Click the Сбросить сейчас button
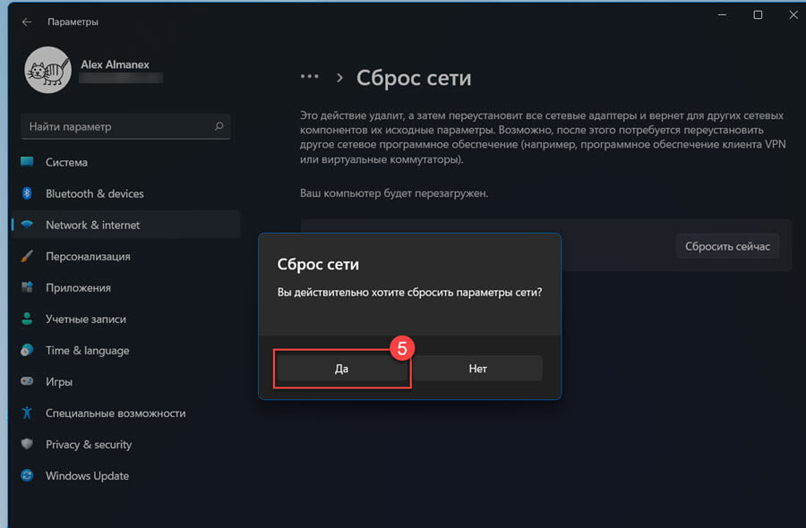Image resolution: width=806 pixels, height=528 pixels. coord(727,246)
